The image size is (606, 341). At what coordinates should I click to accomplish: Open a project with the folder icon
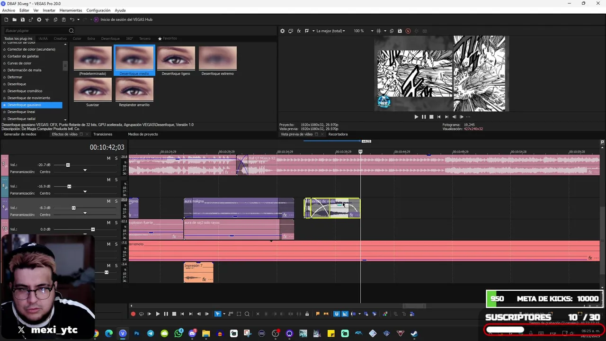tap(14, 19)
